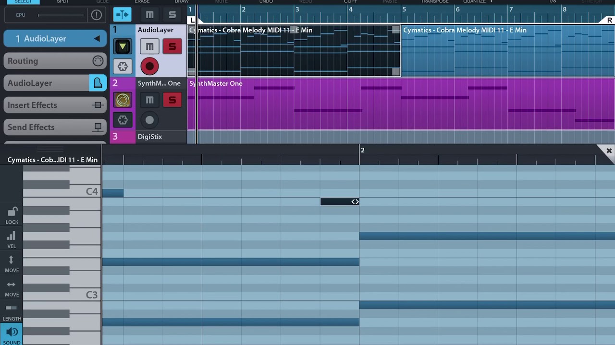
Task: Click the blue arrows button beside global Mute
Action: pos(122,14)
